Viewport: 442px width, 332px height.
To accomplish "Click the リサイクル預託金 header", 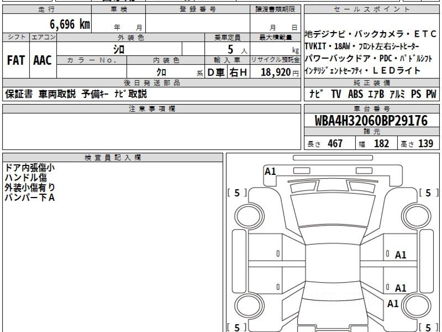I will coord(276,60).
